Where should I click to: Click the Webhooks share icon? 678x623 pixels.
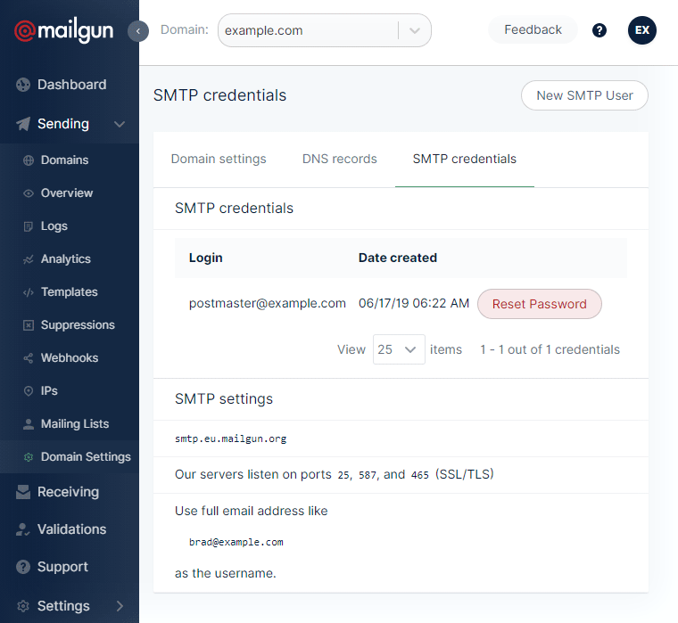[29, 358]
